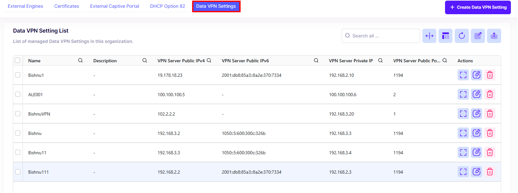Click the upload icon in toolbar

click(x=494, y=36)
